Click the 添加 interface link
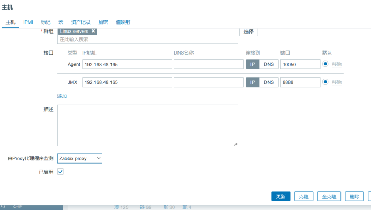Image resolution: width=371 pixels, height=210 pixels. pos(62,96)
